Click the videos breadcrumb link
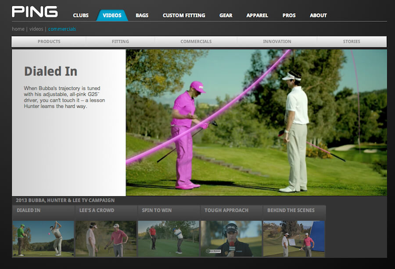This screenshot has width=395, height=269. click(36, 29)
